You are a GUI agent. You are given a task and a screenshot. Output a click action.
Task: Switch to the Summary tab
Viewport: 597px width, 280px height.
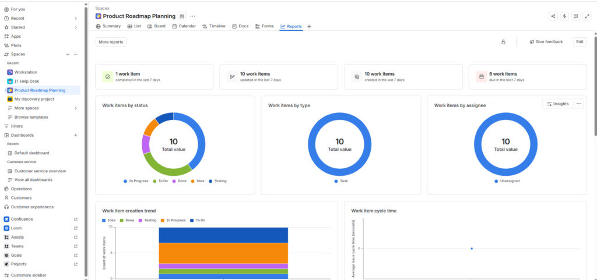pyautogui.click(x=108, y=26)
